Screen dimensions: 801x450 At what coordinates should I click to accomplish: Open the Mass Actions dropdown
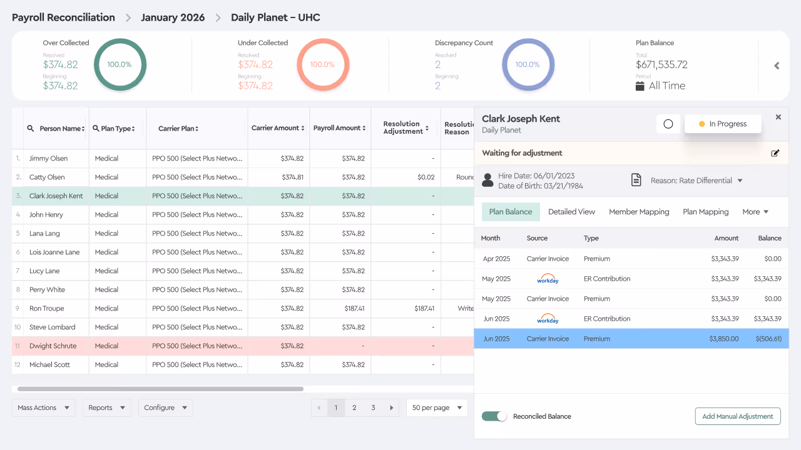click(43, 407)
